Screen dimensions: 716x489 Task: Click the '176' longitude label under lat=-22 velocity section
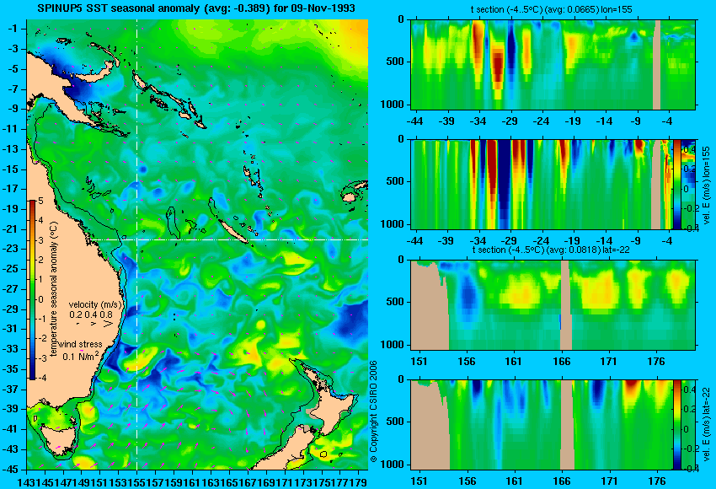pos(657,481)
